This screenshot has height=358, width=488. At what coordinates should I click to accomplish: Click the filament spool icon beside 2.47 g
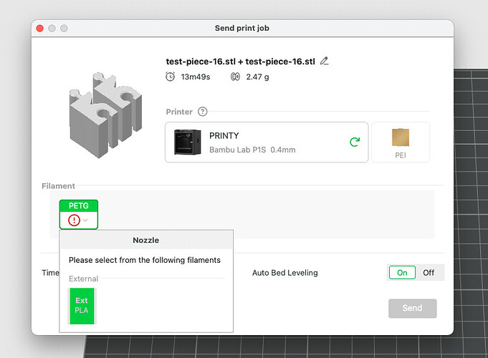[x=235, y=77]
